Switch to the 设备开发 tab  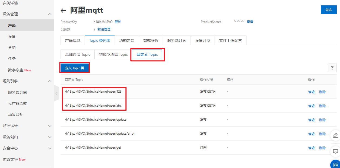(x=203, y=40)
